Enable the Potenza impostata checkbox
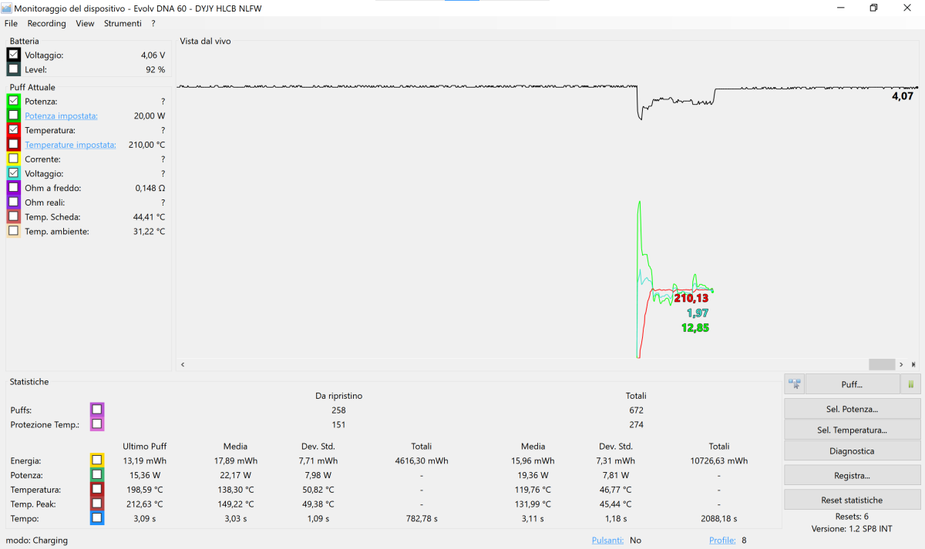The height and width of the screenshot is (549, 925). point(13,115)
